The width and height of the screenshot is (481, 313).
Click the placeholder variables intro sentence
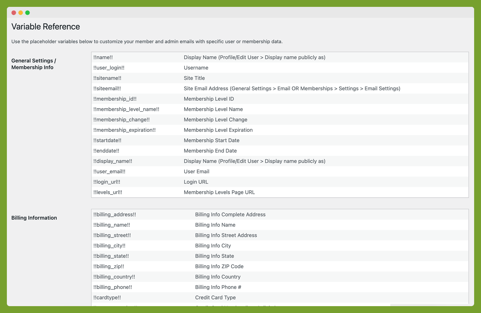tap(147, 42)
